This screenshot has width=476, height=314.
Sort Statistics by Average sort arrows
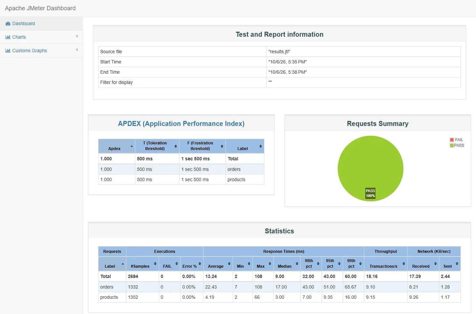(x=229, y=264)
